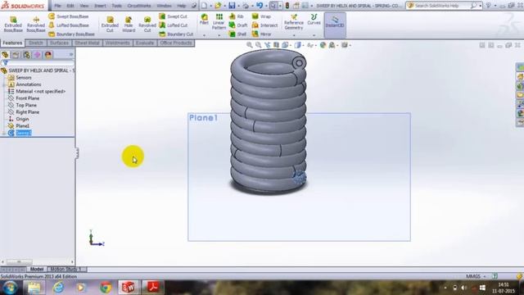Select the Lofted Boss/Base tool
This screenshot has height=295, width=524.
[69, 25]
